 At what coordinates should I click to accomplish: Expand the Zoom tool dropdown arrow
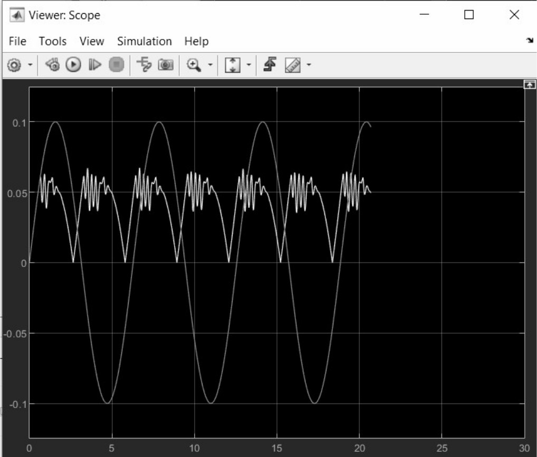[210, 65]
